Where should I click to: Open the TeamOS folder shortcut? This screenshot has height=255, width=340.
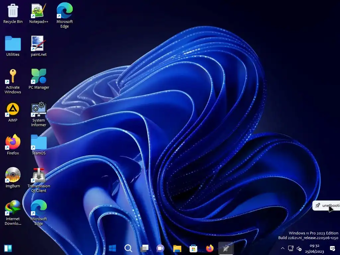pos(39,145)
